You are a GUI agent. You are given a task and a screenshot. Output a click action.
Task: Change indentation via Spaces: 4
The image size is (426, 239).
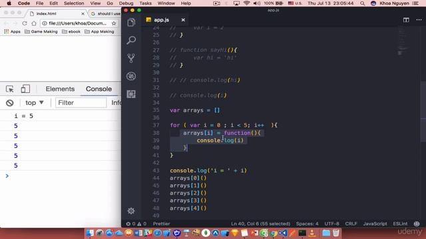tap(308, 224)
